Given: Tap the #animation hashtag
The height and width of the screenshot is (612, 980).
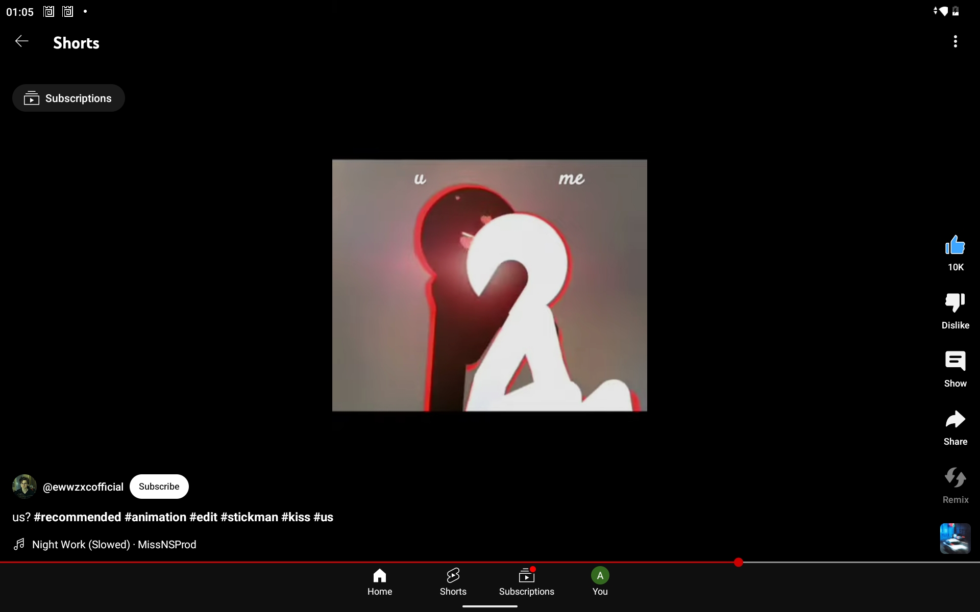Looking at the screenshot, I should tap(156, 517).
